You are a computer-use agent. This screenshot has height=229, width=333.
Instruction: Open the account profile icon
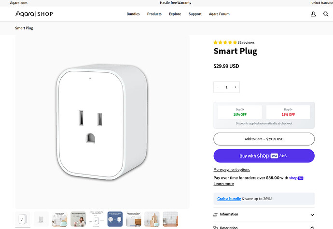pyautogui.click(x=313, y=14)
